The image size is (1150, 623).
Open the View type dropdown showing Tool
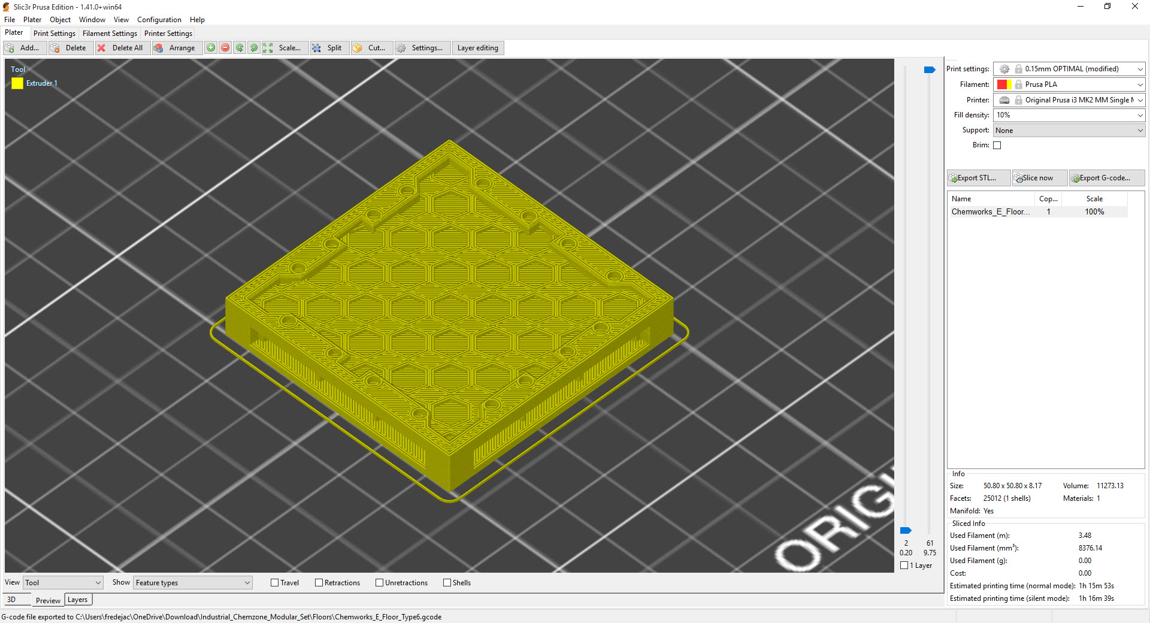(63, 583)
